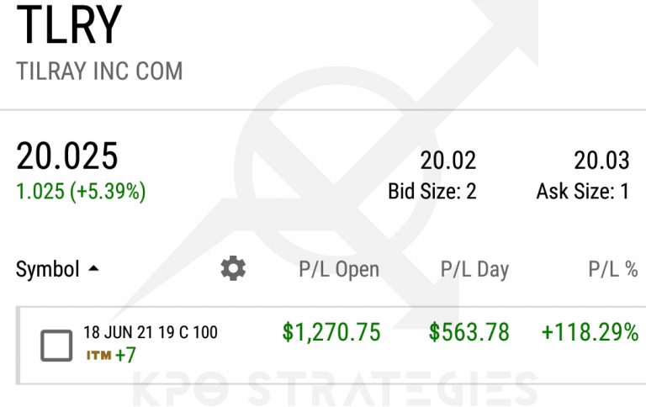
Task: Click the daily change 1.025 (+5.39%)
Action: tap(81, 192)
